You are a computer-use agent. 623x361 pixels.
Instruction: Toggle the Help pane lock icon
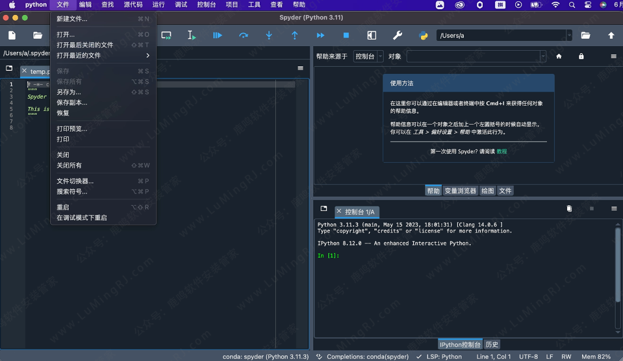pyautogui.click(x=581, y=57)
